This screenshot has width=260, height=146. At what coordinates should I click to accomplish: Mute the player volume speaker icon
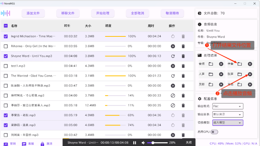pyautogui.click(x=143, y=143)
